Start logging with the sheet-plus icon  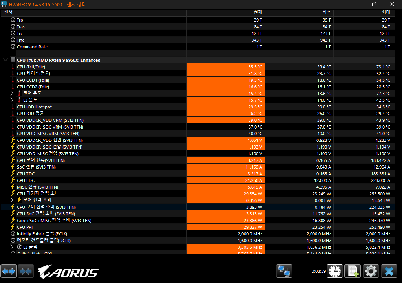(353, 271)
